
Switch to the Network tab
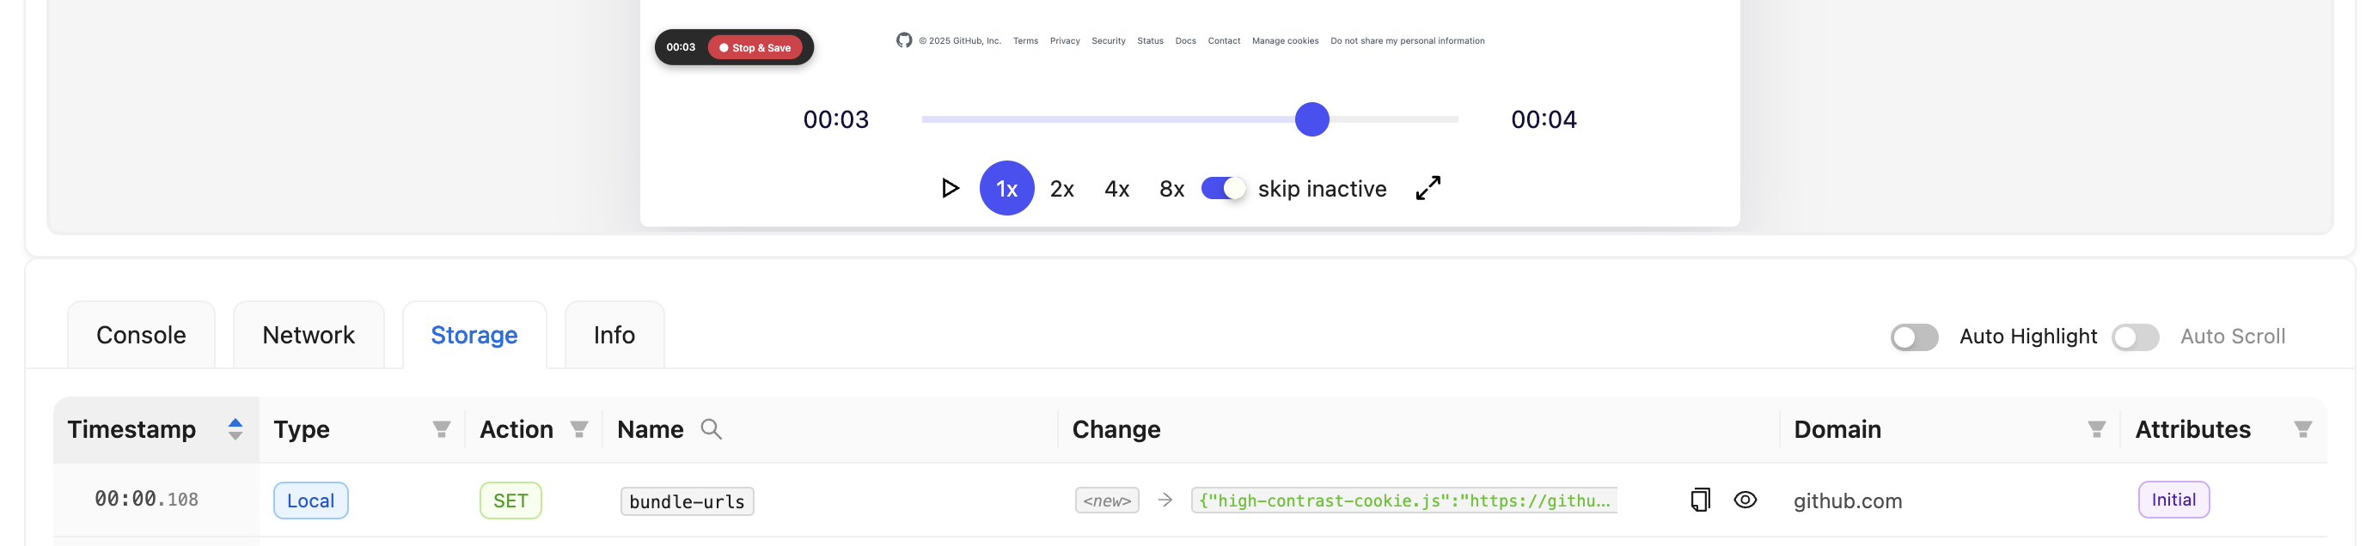[309, 336]
